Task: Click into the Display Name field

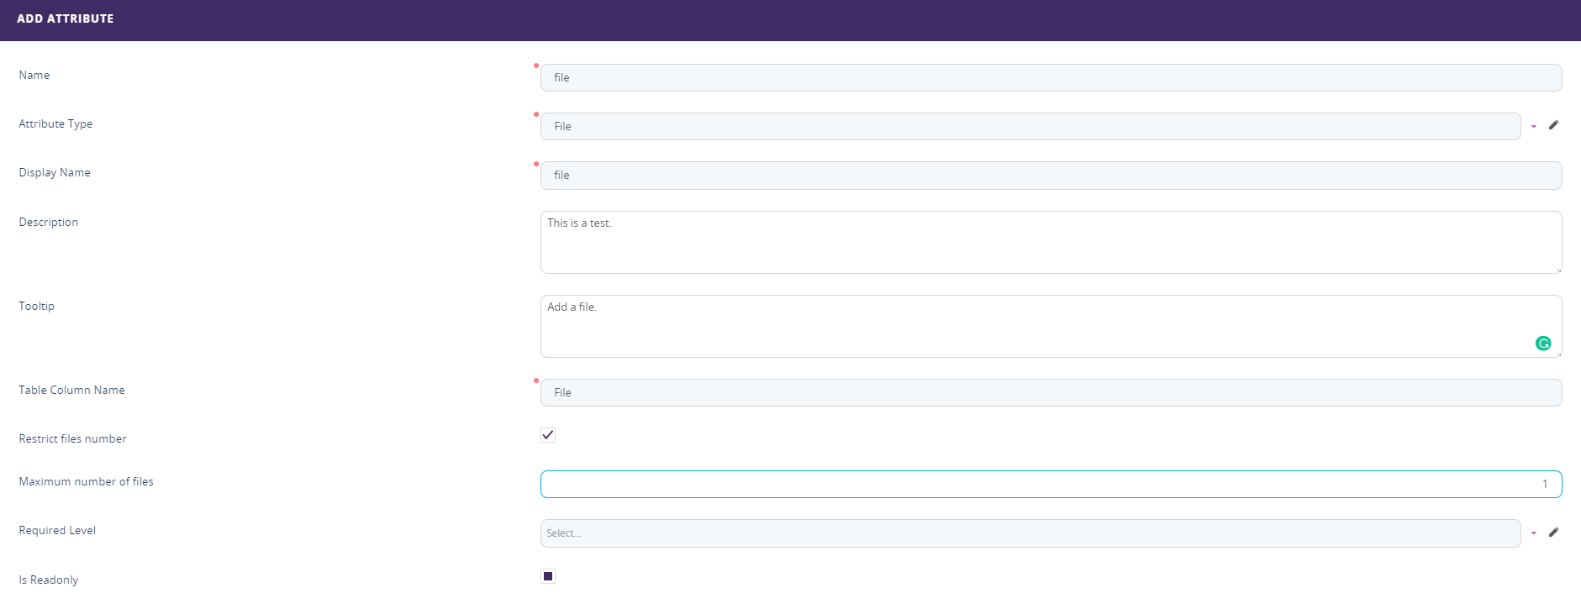Action: (1051, 175)
